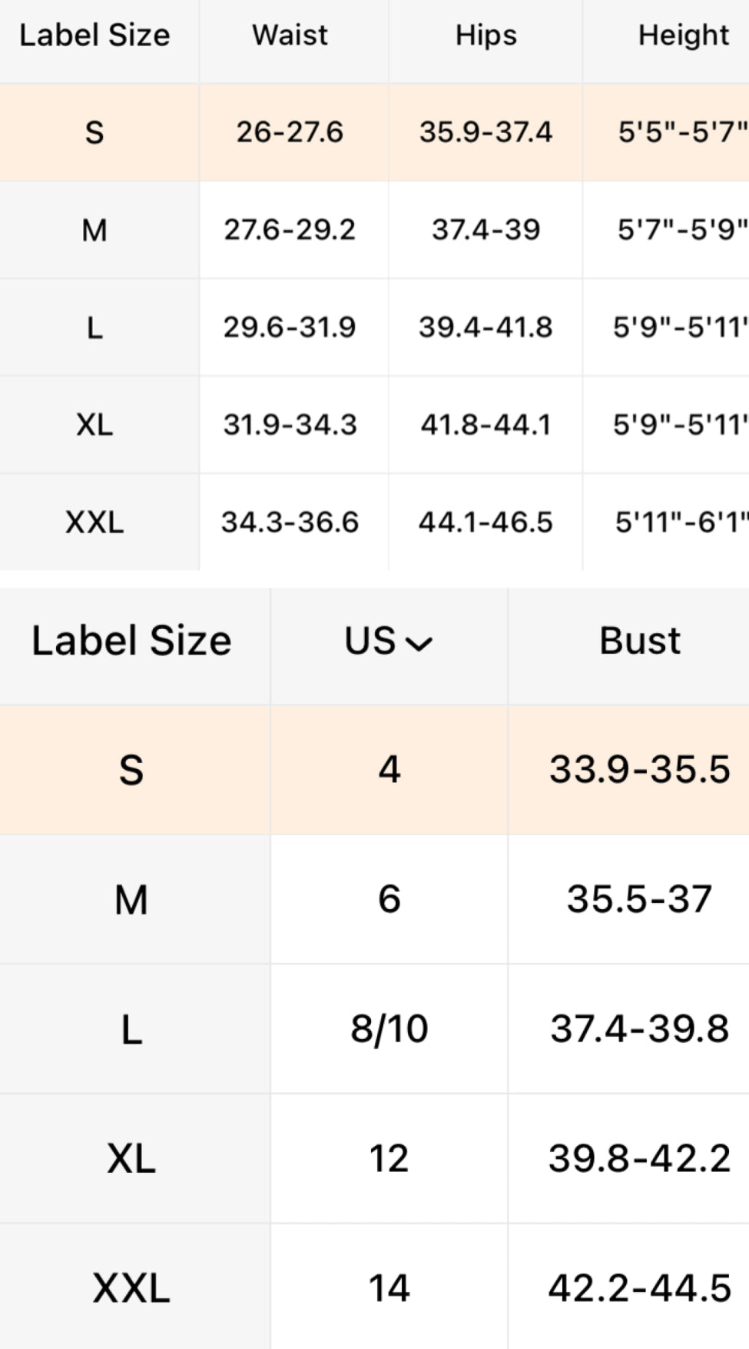Click the bust value 42.2-44.5
Image resolution: width=749 pixels, height=1349 pixels.
(639, 1288)
